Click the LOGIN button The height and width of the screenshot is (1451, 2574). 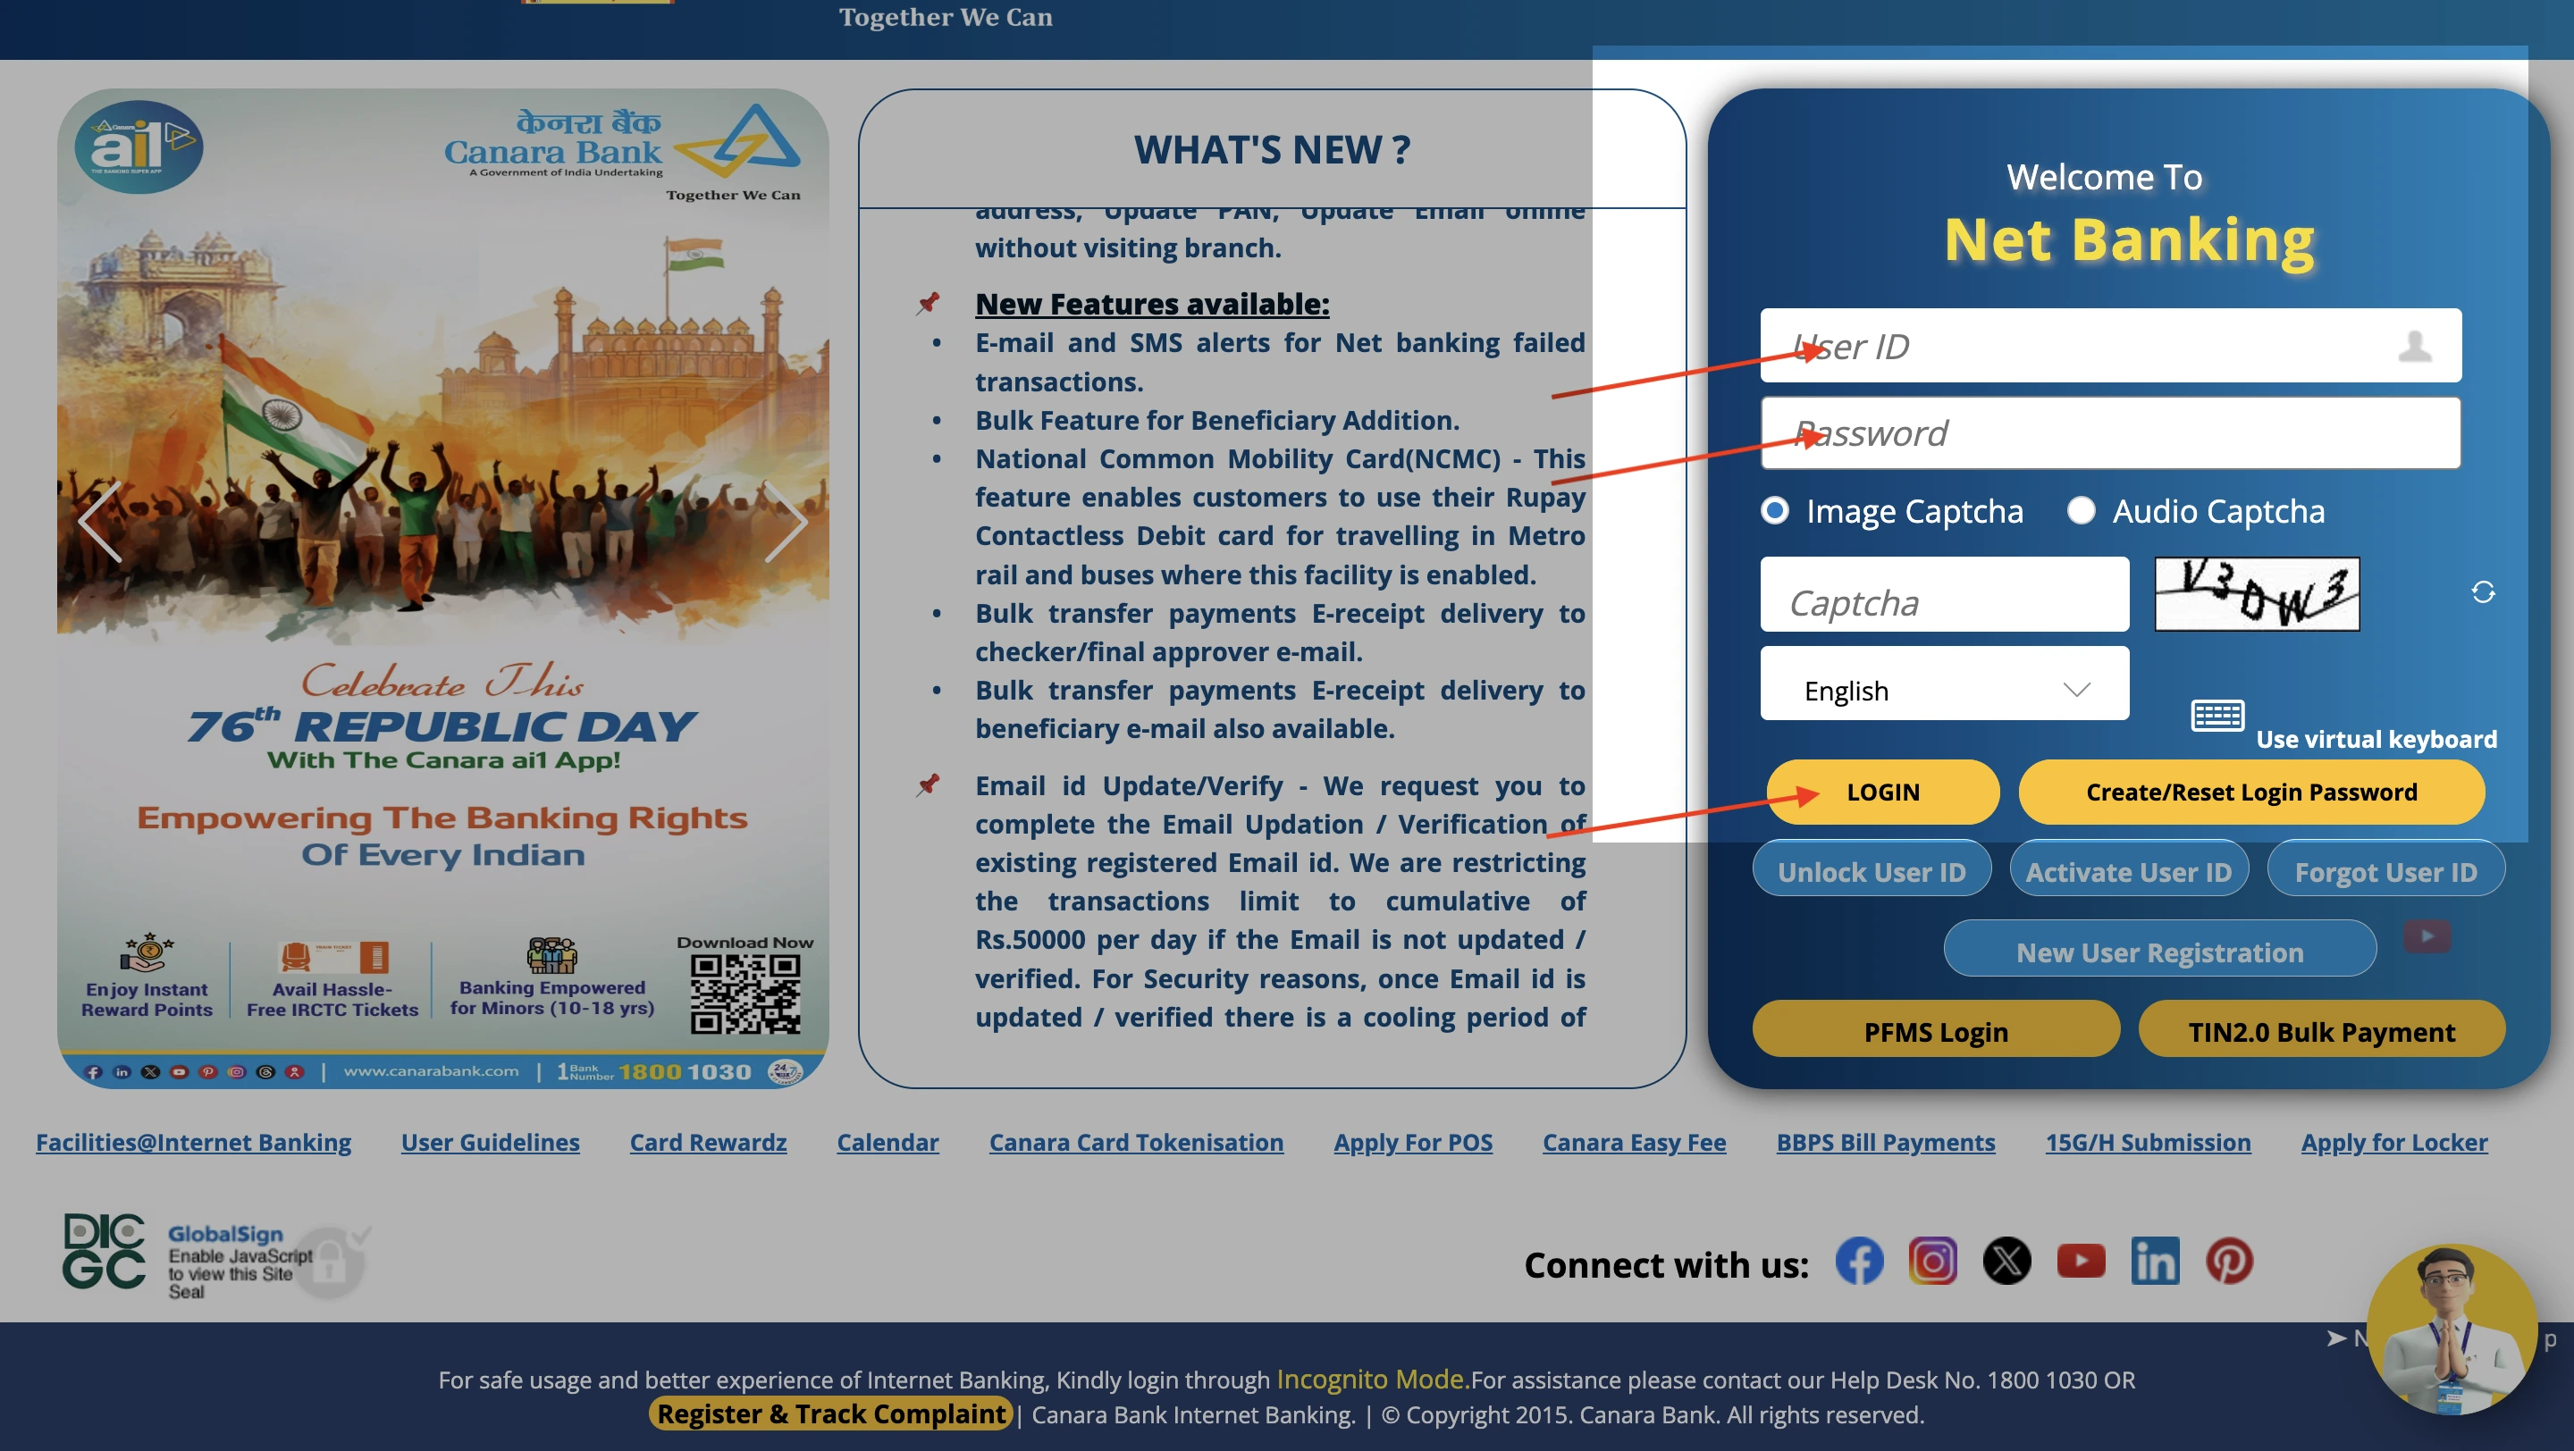(1883, 792)
